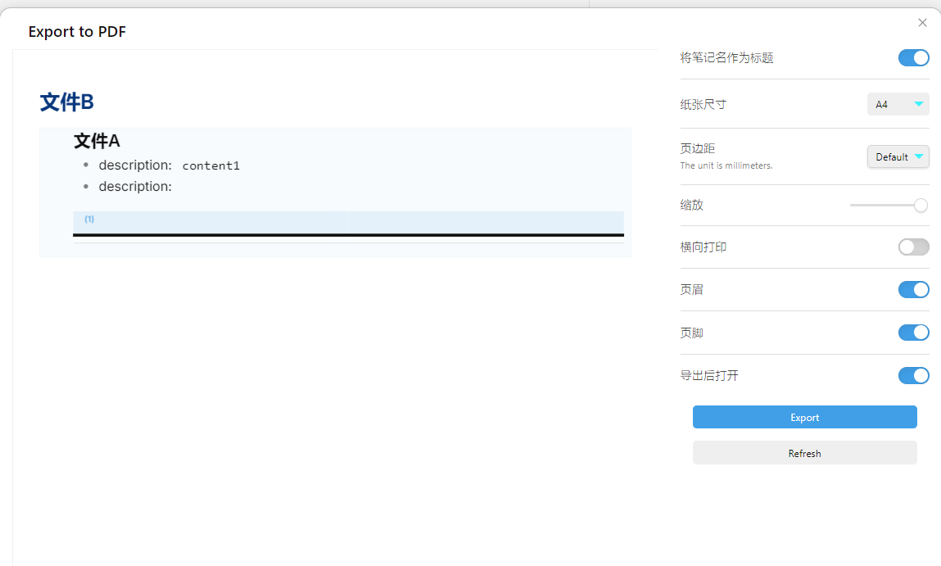Click the content1 code text
This screenshot has height=566, width=941.
[x=210, y=166]
